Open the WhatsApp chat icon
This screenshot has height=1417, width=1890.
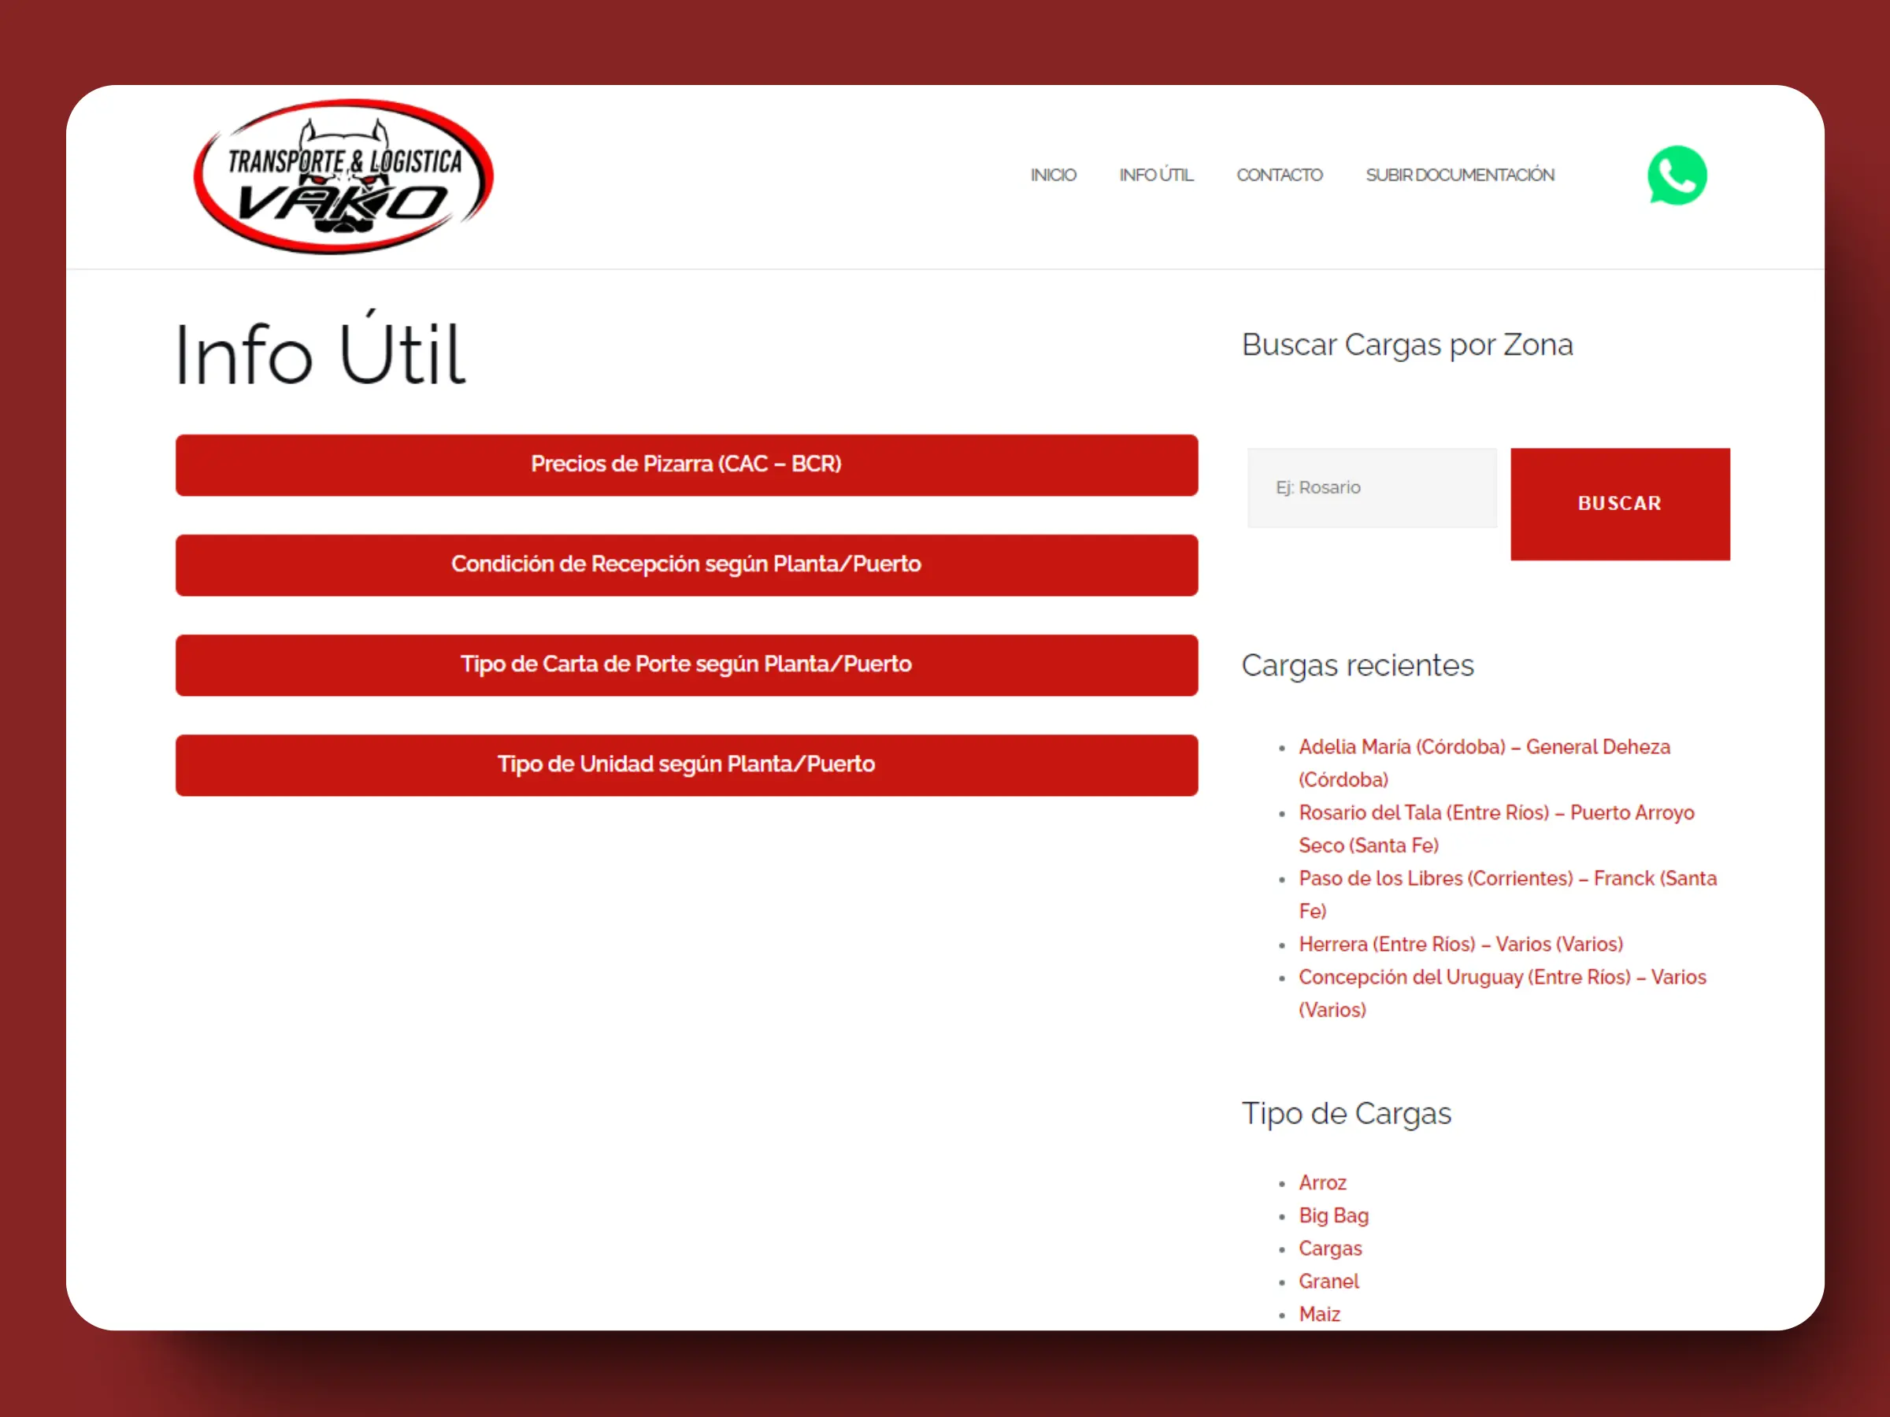1677,176
